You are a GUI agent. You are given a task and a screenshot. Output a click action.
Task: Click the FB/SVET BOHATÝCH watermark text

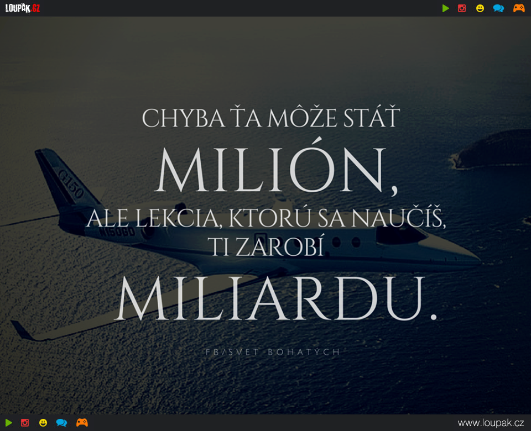coord(273,352)
